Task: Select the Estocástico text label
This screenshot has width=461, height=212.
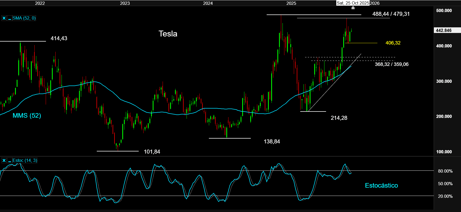Action: pos(381,185)
